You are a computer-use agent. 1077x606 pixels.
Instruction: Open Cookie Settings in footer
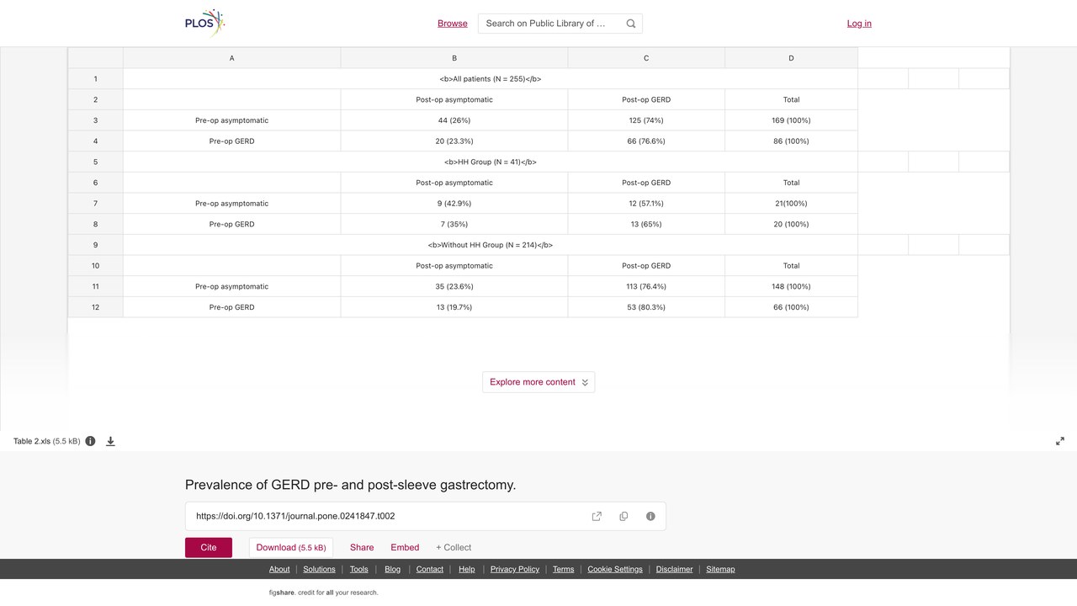pyautogui.click(x=615, y=569)
